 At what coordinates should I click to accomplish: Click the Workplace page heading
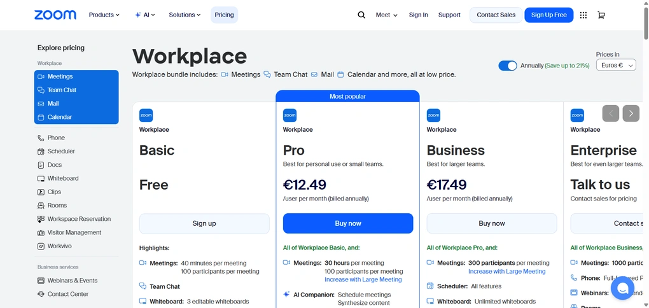(x=190, y=57)
